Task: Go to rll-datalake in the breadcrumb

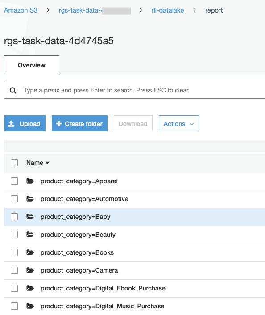Action: coord(167,10)
